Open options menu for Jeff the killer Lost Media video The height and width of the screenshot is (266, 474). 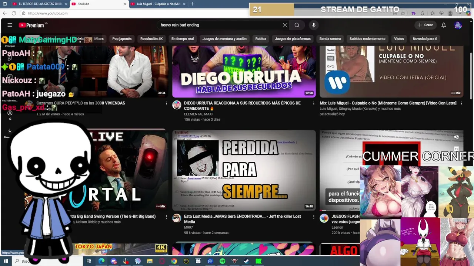click(314, 216)
